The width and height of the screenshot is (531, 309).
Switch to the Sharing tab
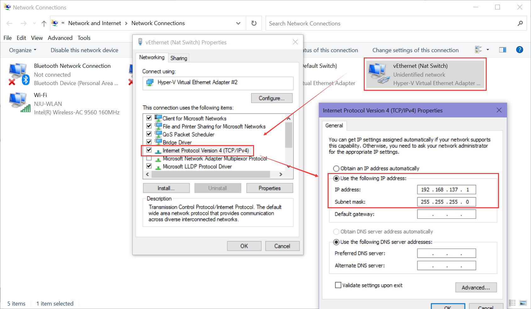(179, 58)
